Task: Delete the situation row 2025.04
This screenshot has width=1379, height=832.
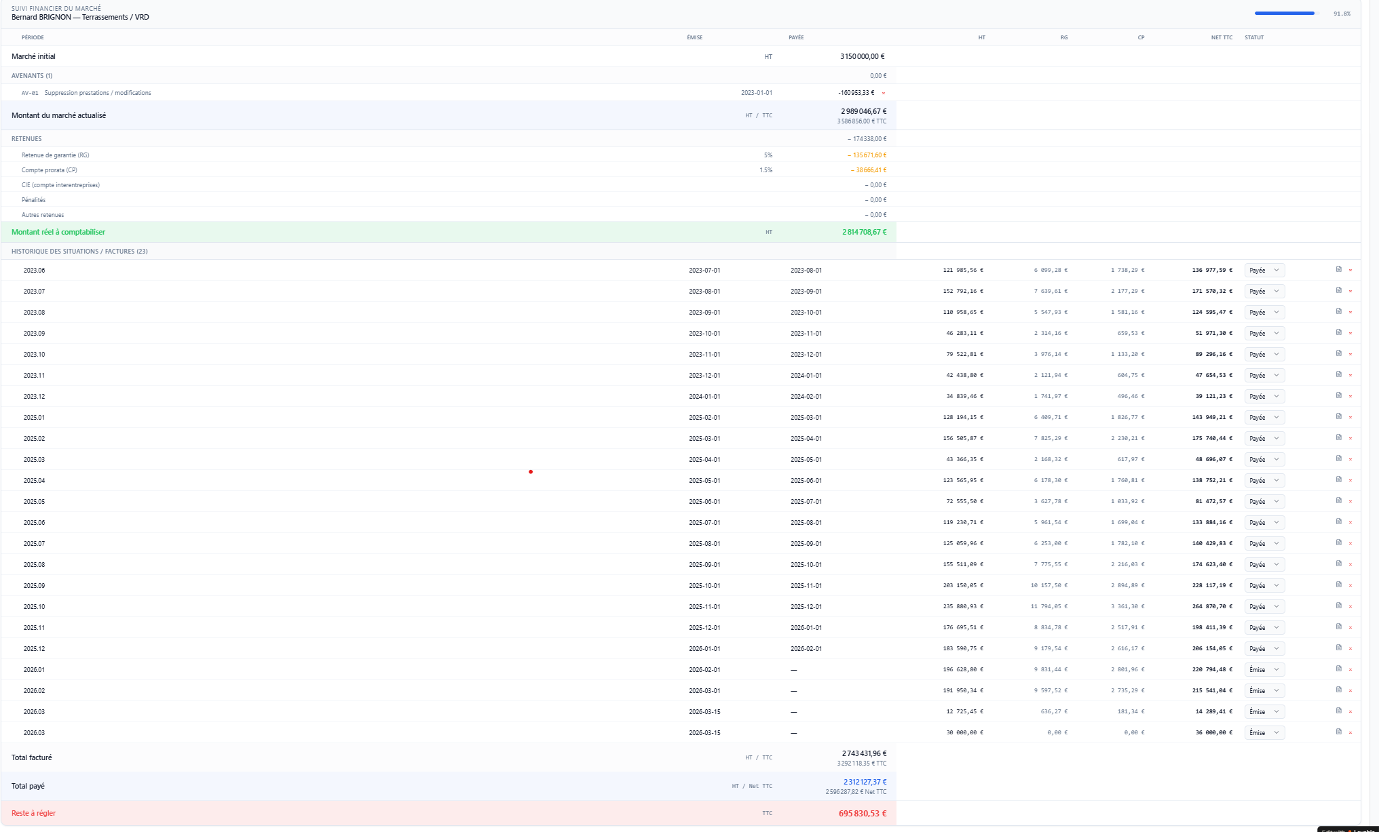Action: click(1350, 480)
